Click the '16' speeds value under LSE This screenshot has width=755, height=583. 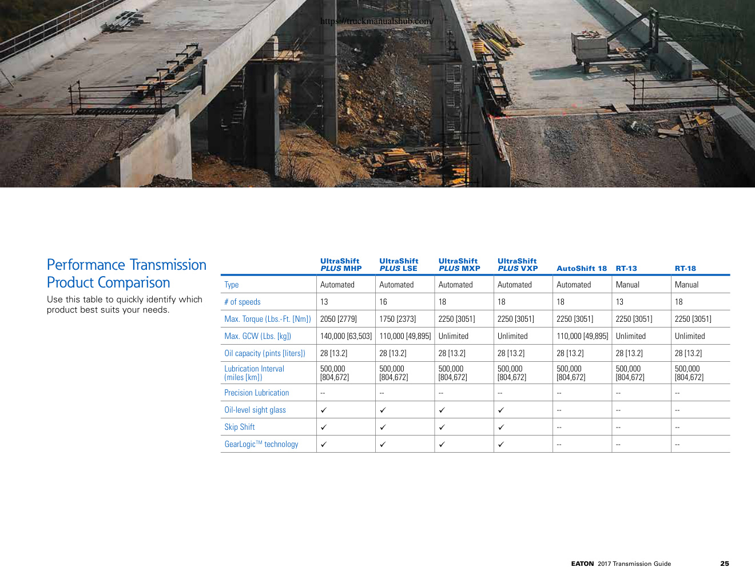click(383, 302)
